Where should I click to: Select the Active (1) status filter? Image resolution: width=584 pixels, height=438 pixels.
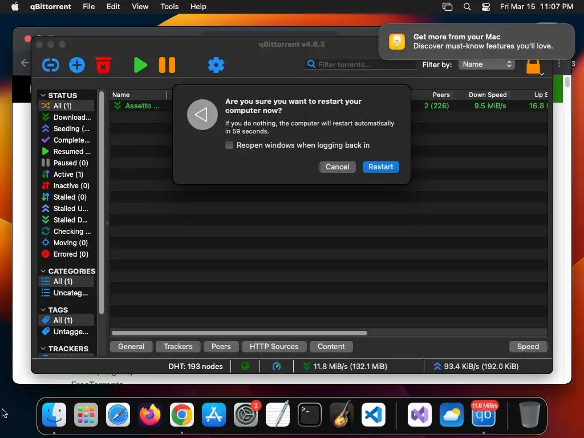(66, 175)
